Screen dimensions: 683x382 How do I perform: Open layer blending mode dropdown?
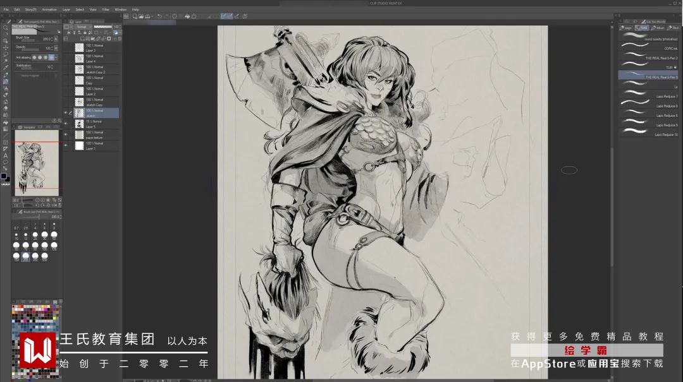click(x=84, y=27)
